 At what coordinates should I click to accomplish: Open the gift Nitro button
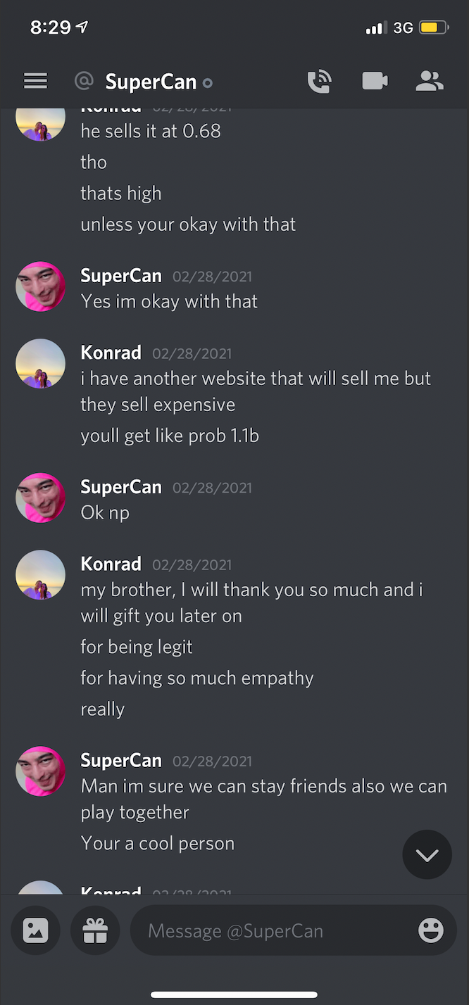95,930
